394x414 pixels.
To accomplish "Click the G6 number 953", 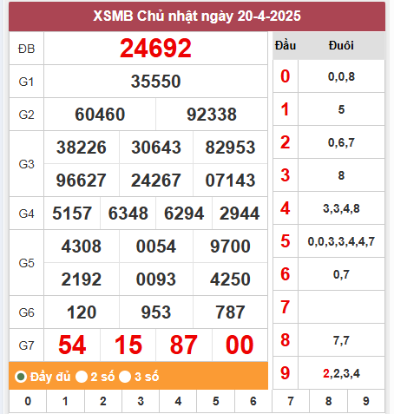I will [156, 312].
